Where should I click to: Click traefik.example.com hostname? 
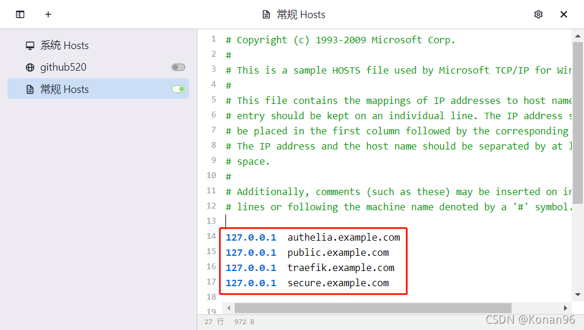pos(341,268)
